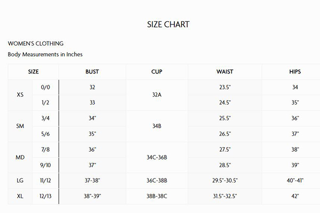This screenshot has width=320, height=213.
Task: Click the SM size row label
Action: pos(20,126)
